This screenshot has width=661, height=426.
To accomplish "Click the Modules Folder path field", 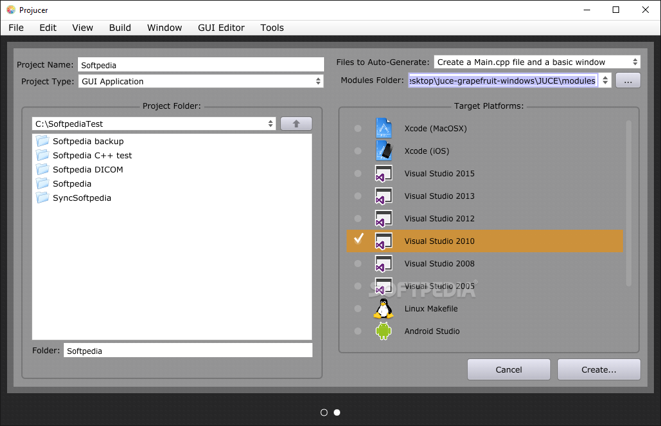I will (x=503, y=80).
